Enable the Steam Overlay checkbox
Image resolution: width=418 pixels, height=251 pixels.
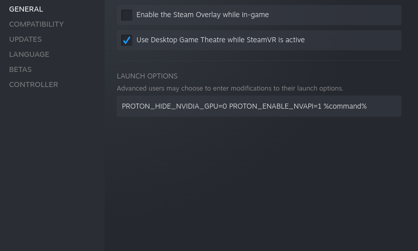point(127,15)
